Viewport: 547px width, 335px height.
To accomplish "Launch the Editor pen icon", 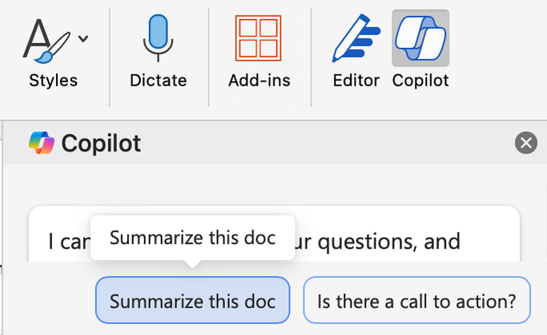I will [x=356, y=40].
